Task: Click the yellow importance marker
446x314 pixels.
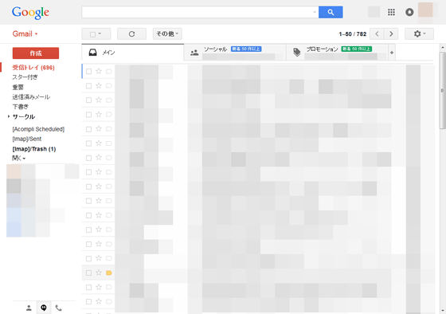Action: pyautogui.click(x=109, y=273)
